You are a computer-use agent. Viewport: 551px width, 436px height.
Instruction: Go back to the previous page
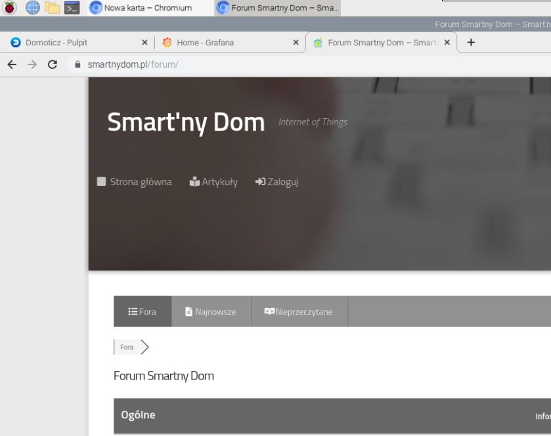(x=12, y=64)
